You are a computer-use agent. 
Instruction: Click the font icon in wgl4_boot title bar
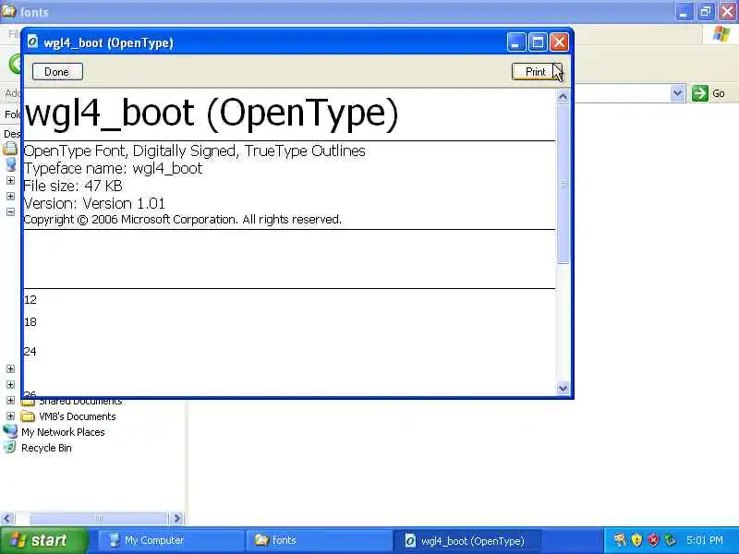pyautogui.click(x=32, y=42)
